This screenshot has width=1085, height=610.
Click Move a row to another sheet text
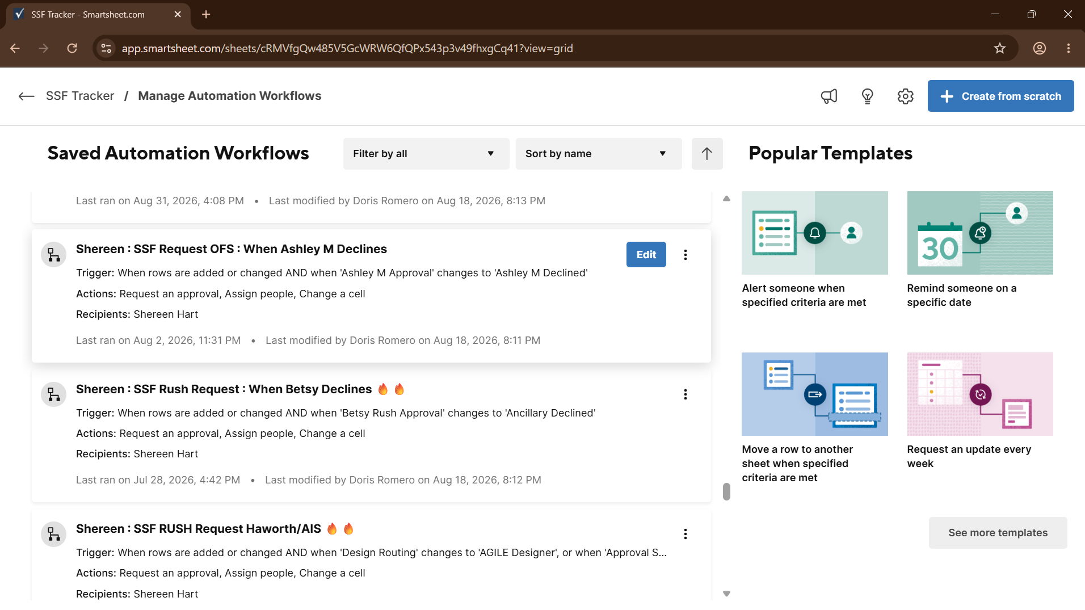(x=797, y=464)
